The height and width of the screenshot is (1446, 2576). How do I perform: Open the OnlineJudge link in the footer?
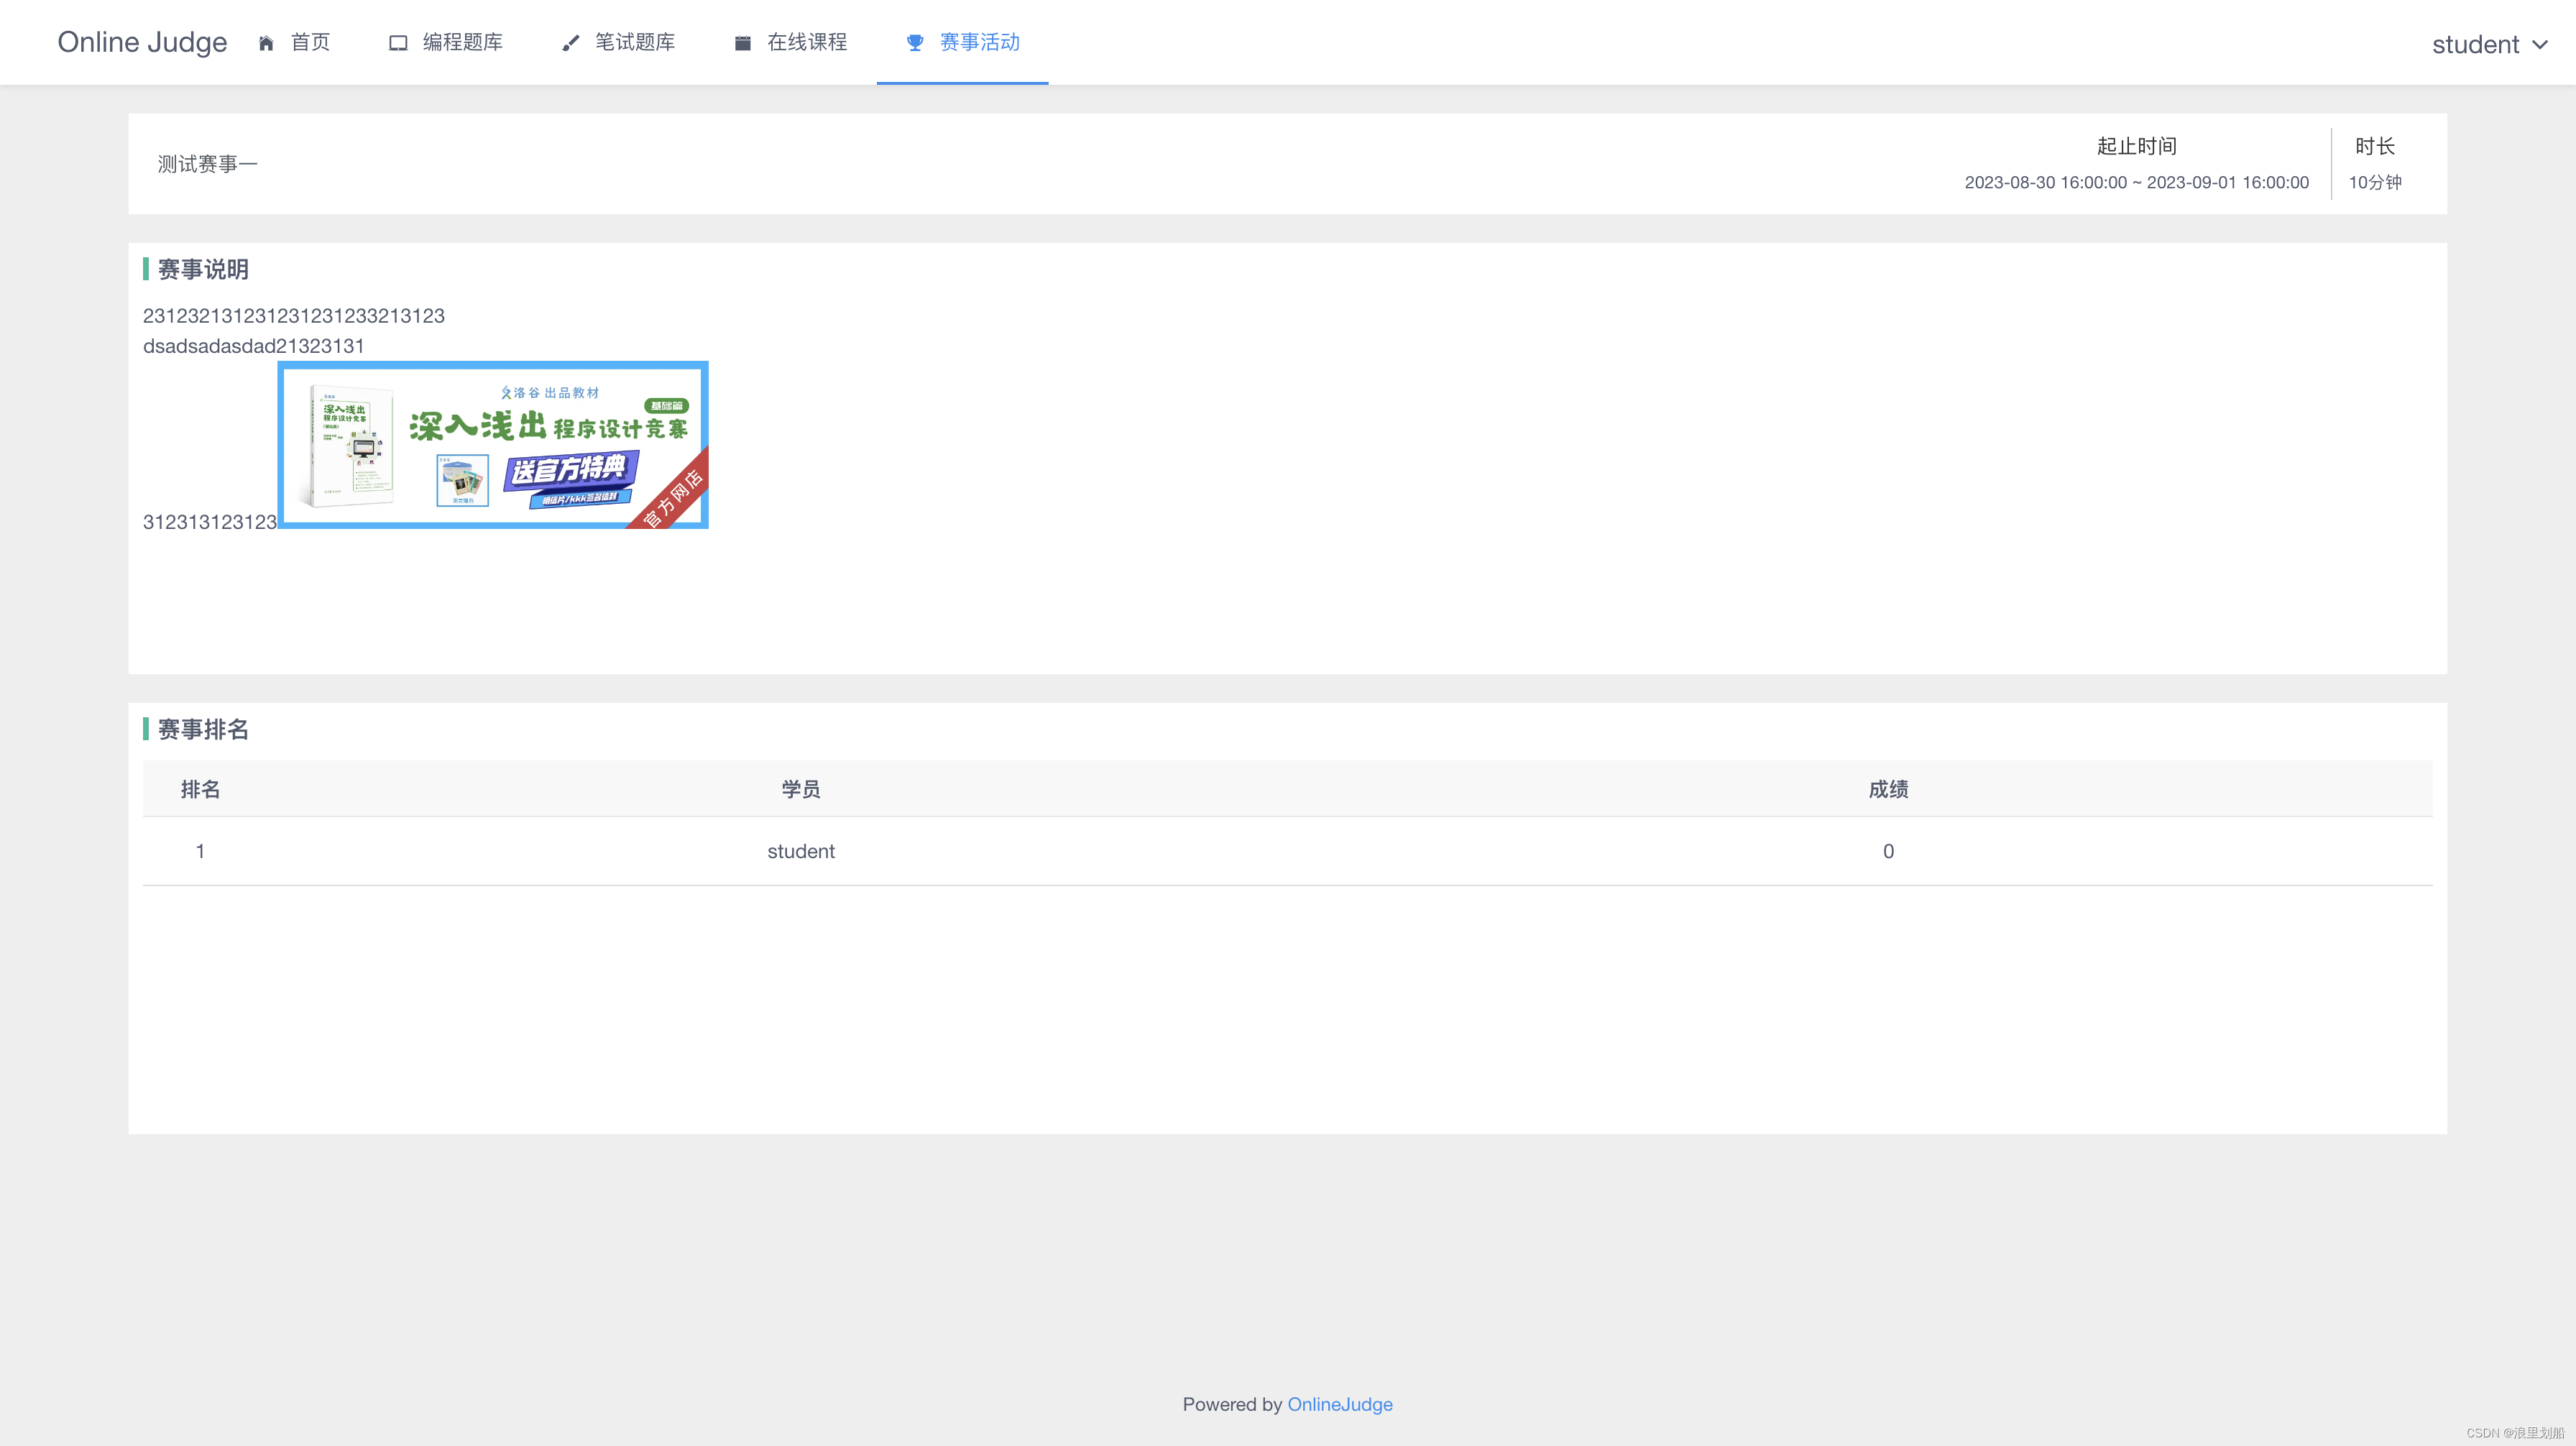point(1340,1404)
